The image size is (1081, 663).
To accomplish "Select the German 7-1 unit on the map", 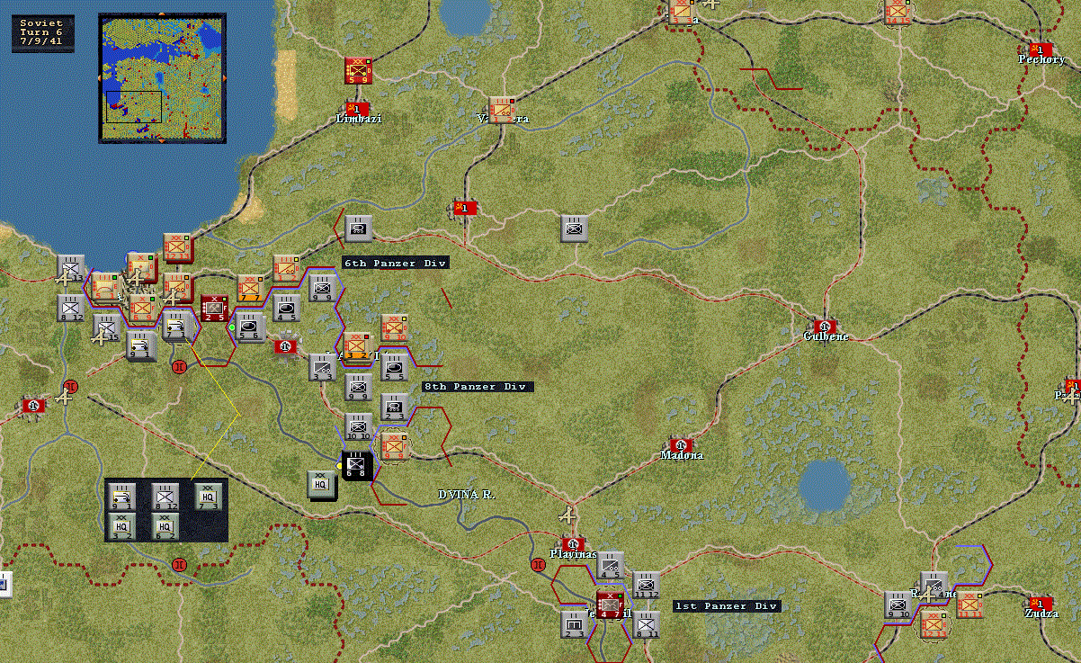I will click(x=176, y=325).
